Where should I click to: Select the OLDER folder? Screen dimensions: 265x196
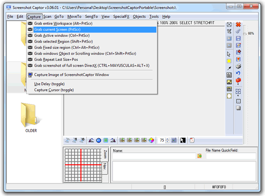31,117
